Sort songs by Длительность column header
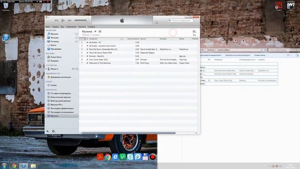This screenshot has width=300, height=169. [x=133, y=39]
